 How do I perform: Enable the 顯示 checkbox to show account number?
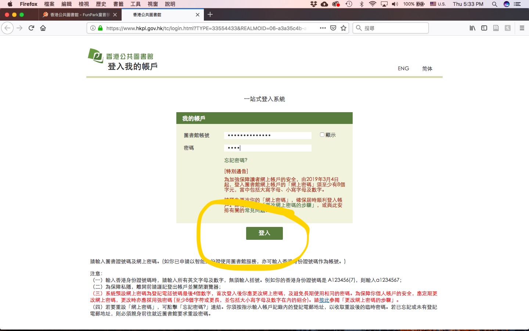coord(322,135)
